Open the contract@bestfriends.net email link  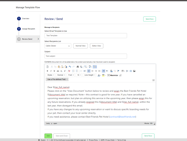pyautogui.click(x=123, y=117)
